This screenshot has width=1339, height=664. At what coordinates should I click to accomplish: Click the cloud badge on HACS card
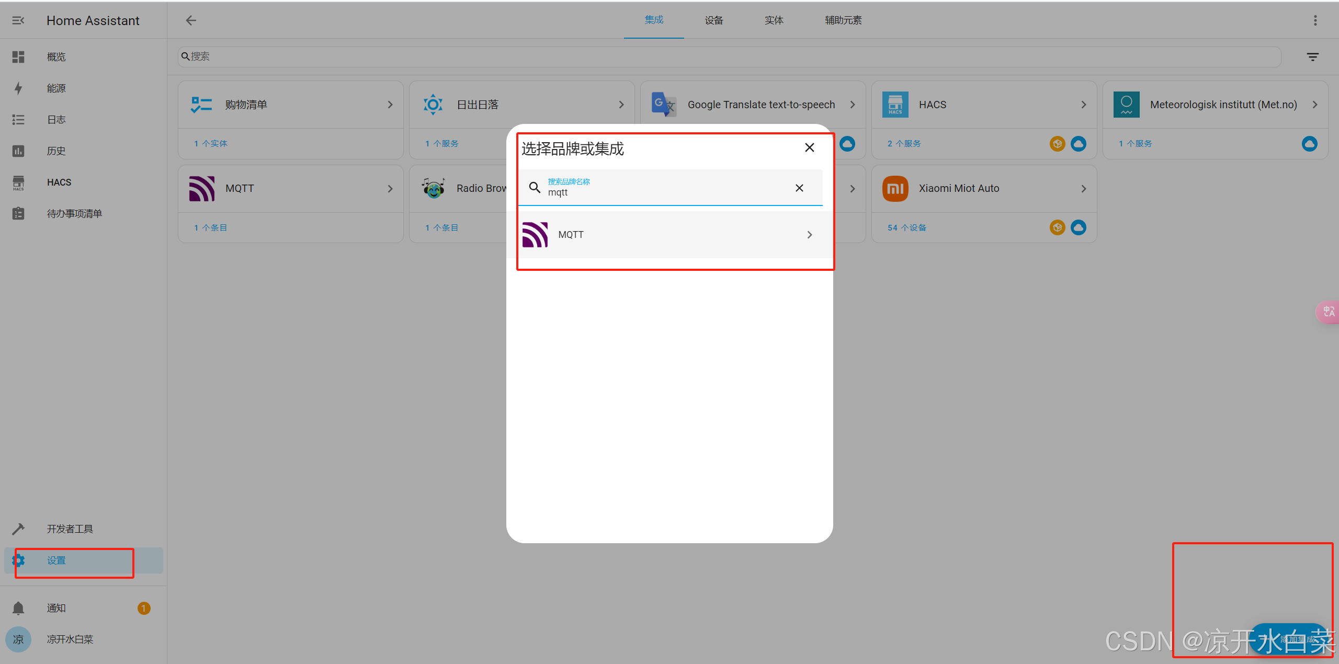click(1079, 143)
